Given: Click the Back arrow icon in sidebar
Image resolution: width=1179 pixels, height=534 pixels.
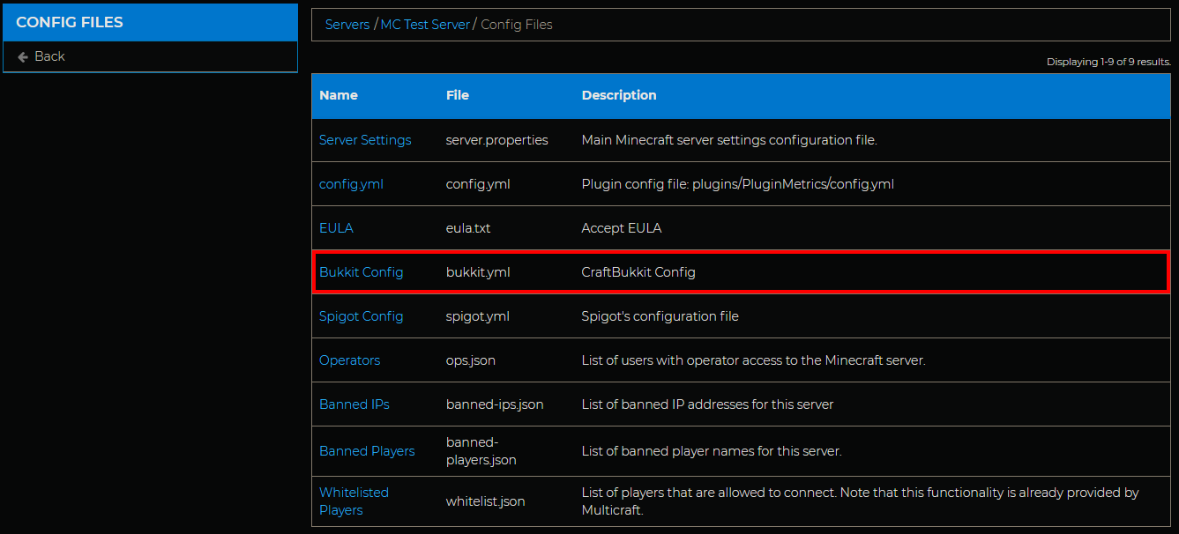Looking at the screenshot, I should point(23,56).
